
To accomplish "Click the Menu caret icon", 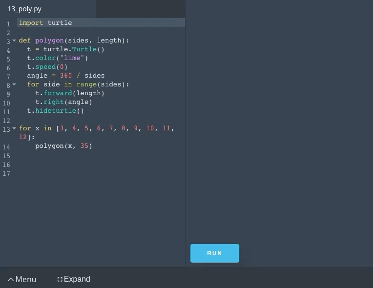I will [11, 279].
